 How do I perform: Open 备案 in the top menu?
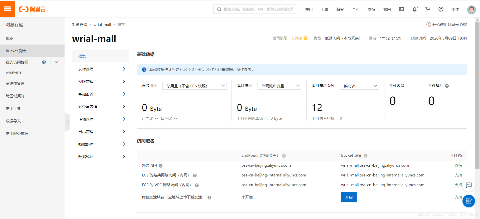click(x=340, y=10)
